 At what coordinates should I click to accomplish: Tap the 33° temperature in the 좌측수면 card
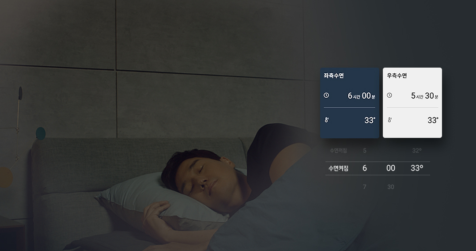click(370, 120)
